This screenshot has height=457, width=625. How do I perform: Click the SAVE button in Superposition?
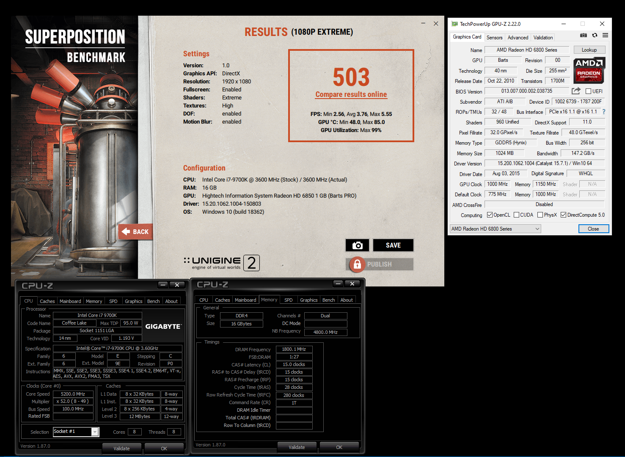(x=393, y=245)
